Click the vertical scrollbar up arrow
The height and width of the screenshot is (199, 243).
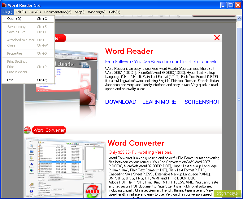coord(239,18)
